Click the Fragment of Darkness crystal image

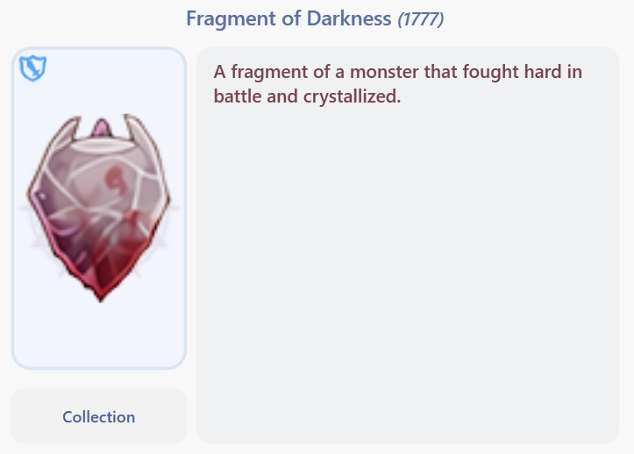tap(99, 207)
